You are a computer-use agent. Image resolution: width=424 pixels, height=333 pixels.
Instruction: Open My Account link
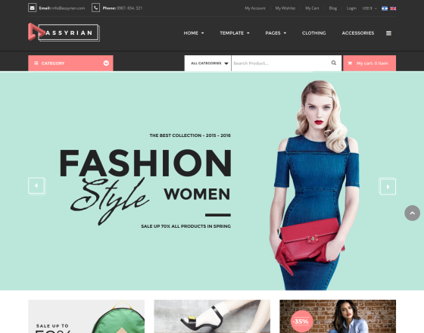[x=255, y=8]
